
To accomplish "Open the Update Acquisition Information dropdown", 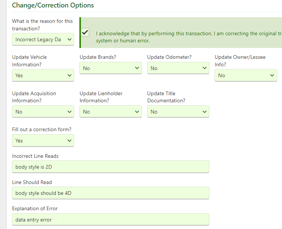I will point(43,112).
